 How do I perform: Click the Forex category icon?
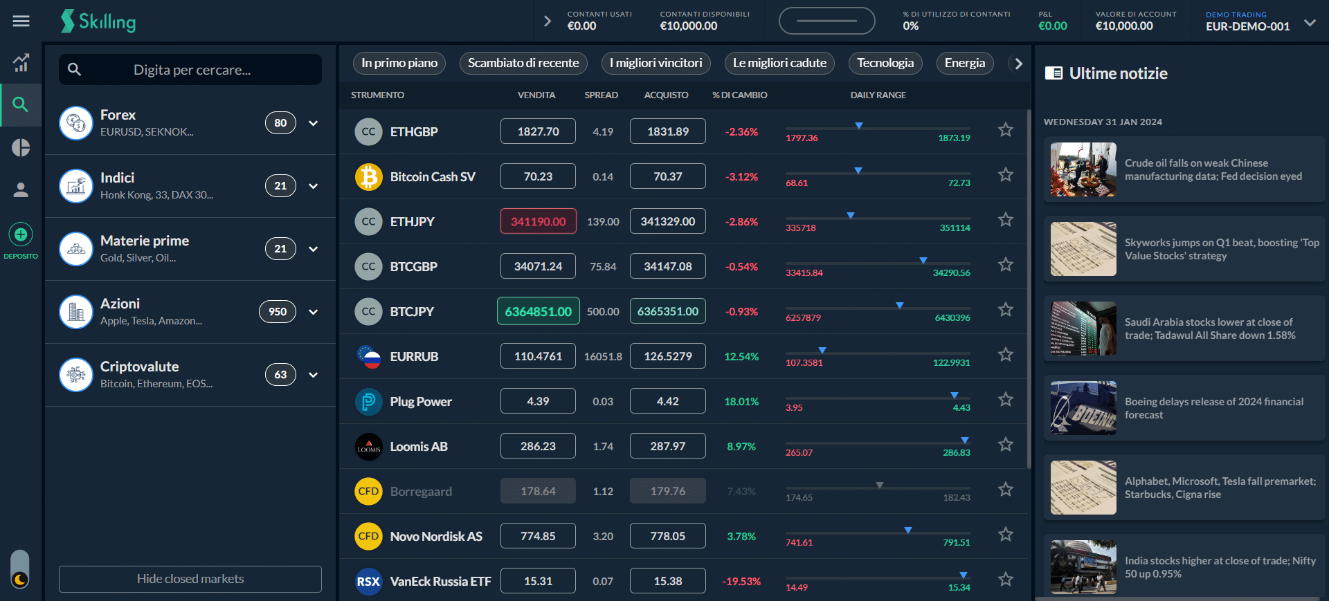tap(76, 123)
